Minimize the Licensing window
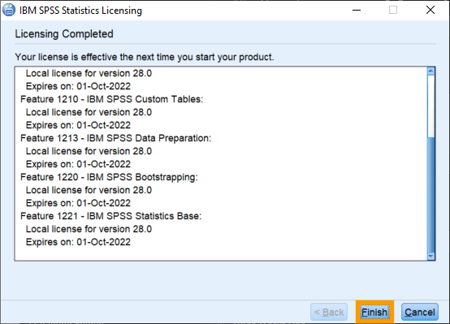Image resolution: width=450 pixels, height=324 pixels. point(357,10)
